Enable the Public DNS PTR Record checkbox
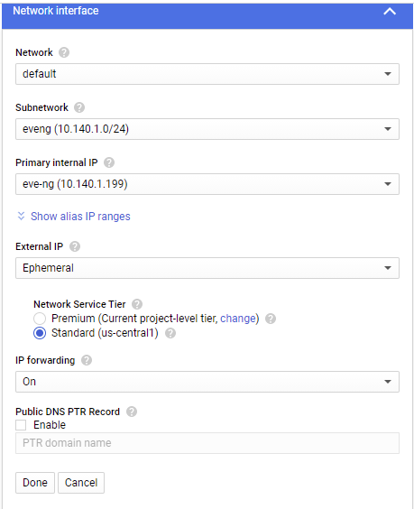 tap(21, 425)
